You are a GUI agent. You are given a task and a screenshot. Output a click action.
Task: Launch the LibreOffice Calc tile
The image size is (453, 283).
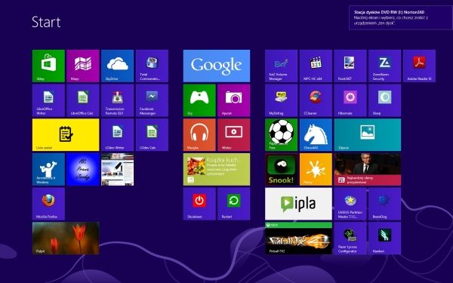[83, 100]
